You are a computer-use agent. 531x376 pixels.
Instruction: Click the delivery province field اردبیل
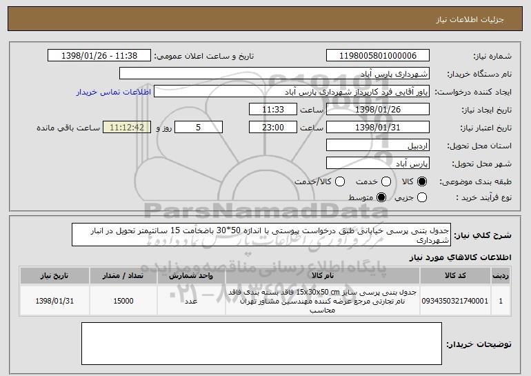click(378, 146)
